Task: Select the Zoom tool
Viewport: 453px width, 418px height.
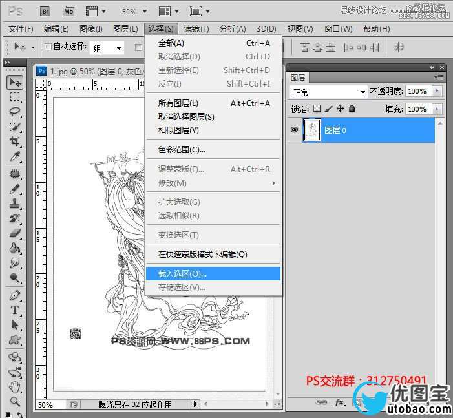Action: click(x=15, y=401)
